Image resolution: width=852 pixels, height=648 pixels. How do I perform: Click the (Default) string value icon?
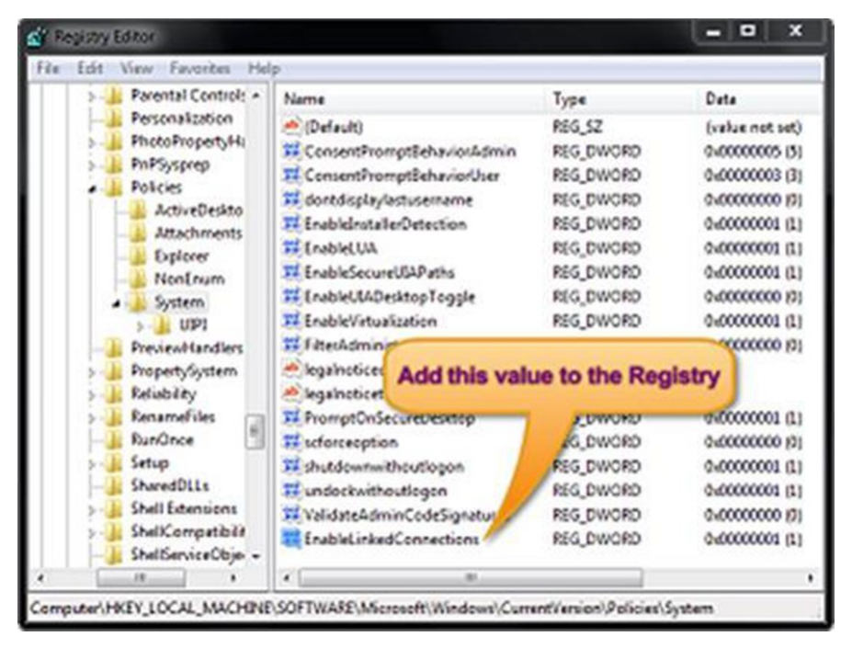click(291, 127)
